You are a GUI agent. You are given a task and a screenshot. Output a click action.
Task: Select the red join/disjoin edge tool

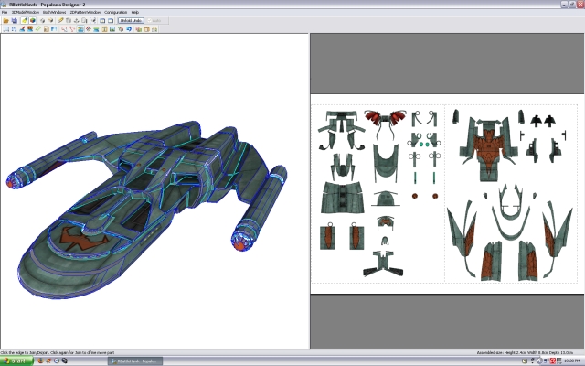[x=72, y=29]
